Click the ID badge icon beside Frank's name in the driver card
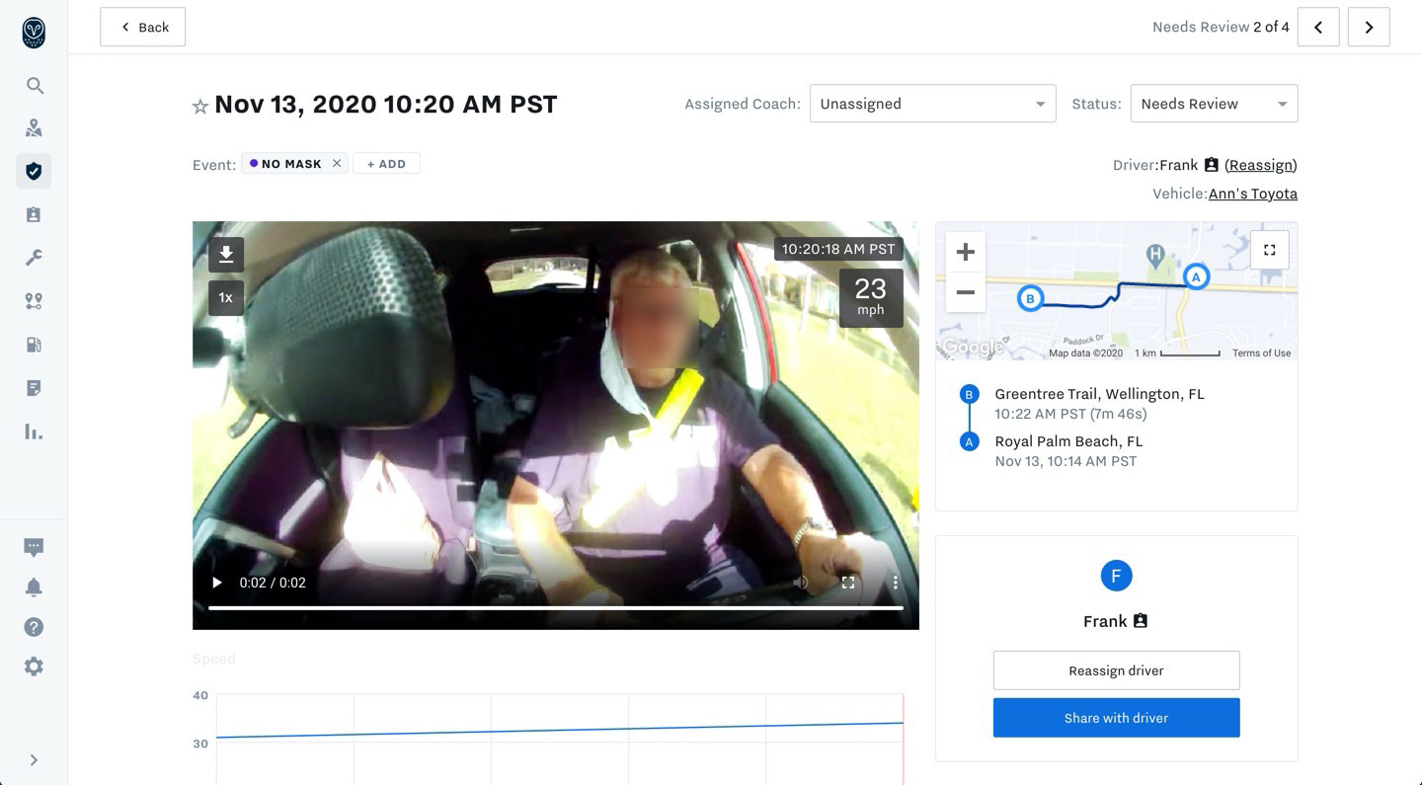Screen dimensions: 1422x785 click(x=1141, y=621)
